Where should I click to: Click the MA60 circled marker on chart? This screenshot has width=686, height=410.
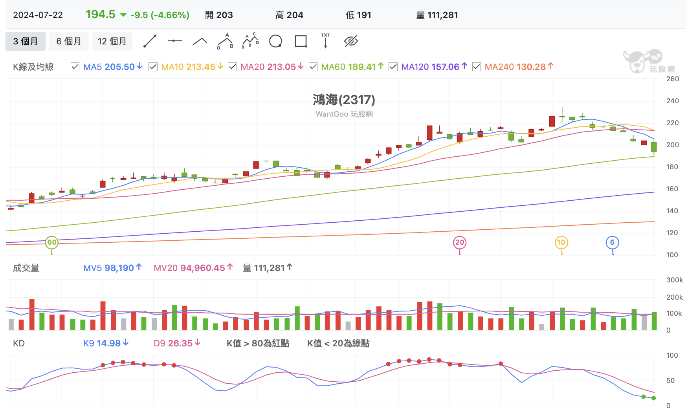pos(52,242)
